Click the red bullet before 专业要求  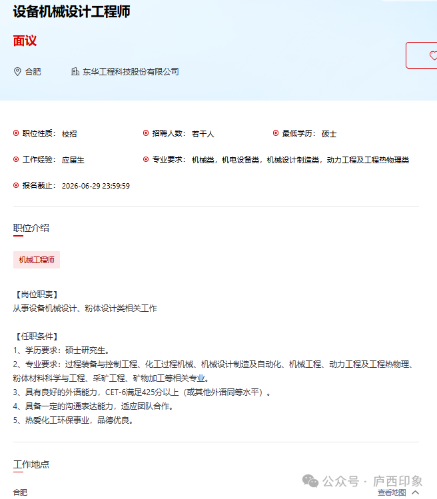tap(146, 159)
